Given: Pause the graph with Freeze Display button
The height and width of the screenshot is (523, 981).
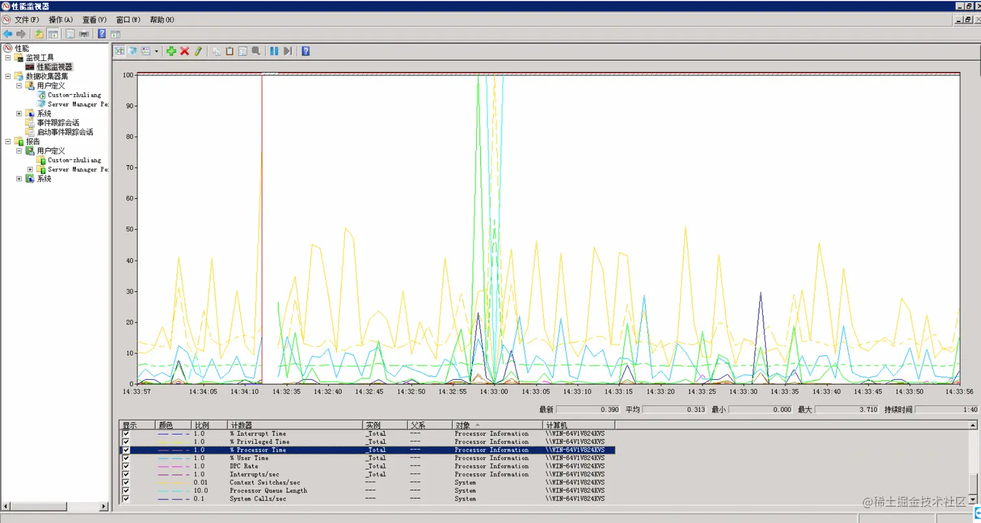Looking at the screenshot, I should 274,51.
